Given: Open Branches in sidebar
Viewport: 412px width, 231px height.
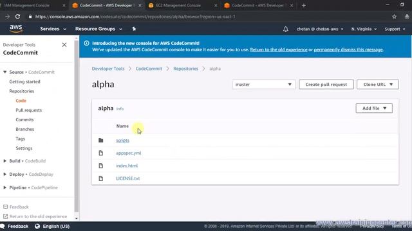Looking at the screenshot, I should pos(24,129).
